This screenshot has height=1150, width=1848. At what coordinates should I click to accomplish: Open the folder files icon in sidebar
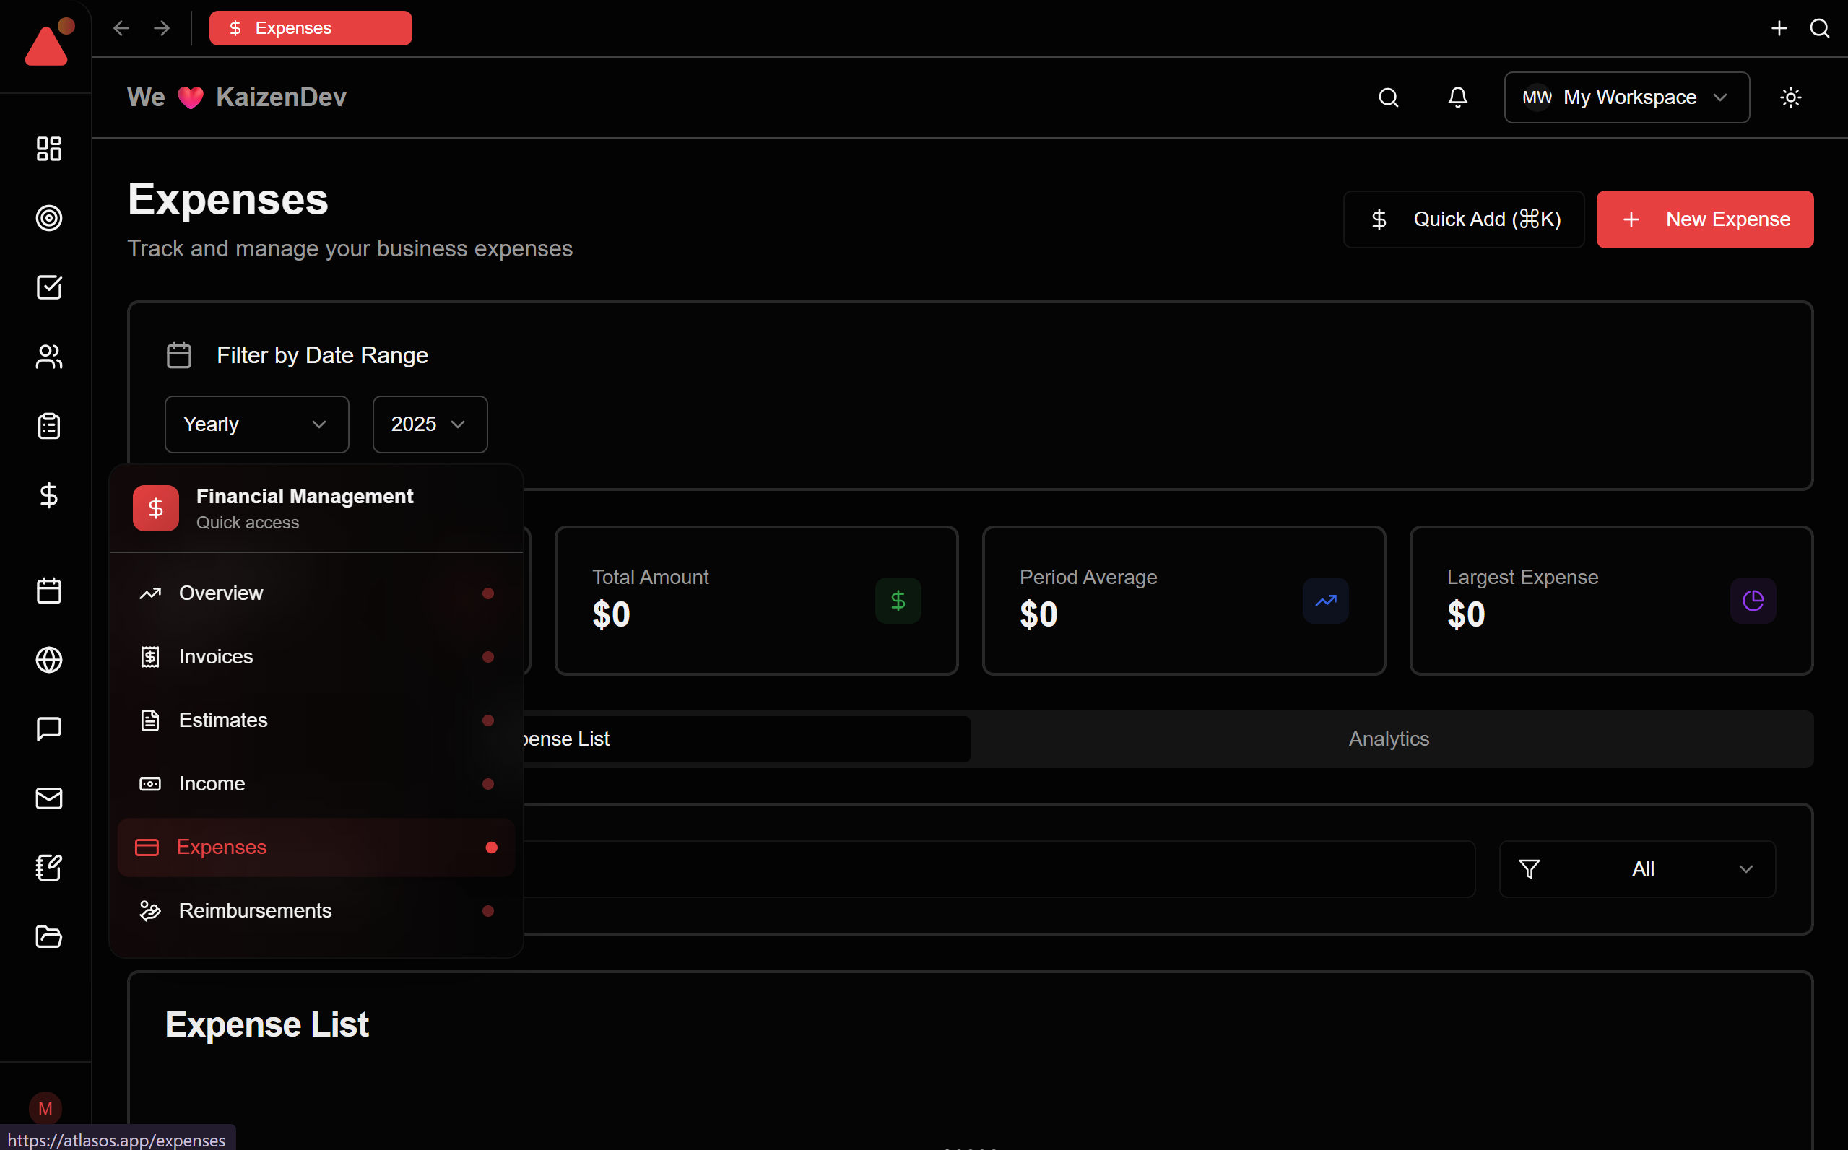tap(48, 936)
